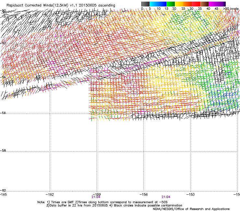Click the longitude label '-156'
The width and height of the screenshot is (240, 211).
tap(144, 194)
